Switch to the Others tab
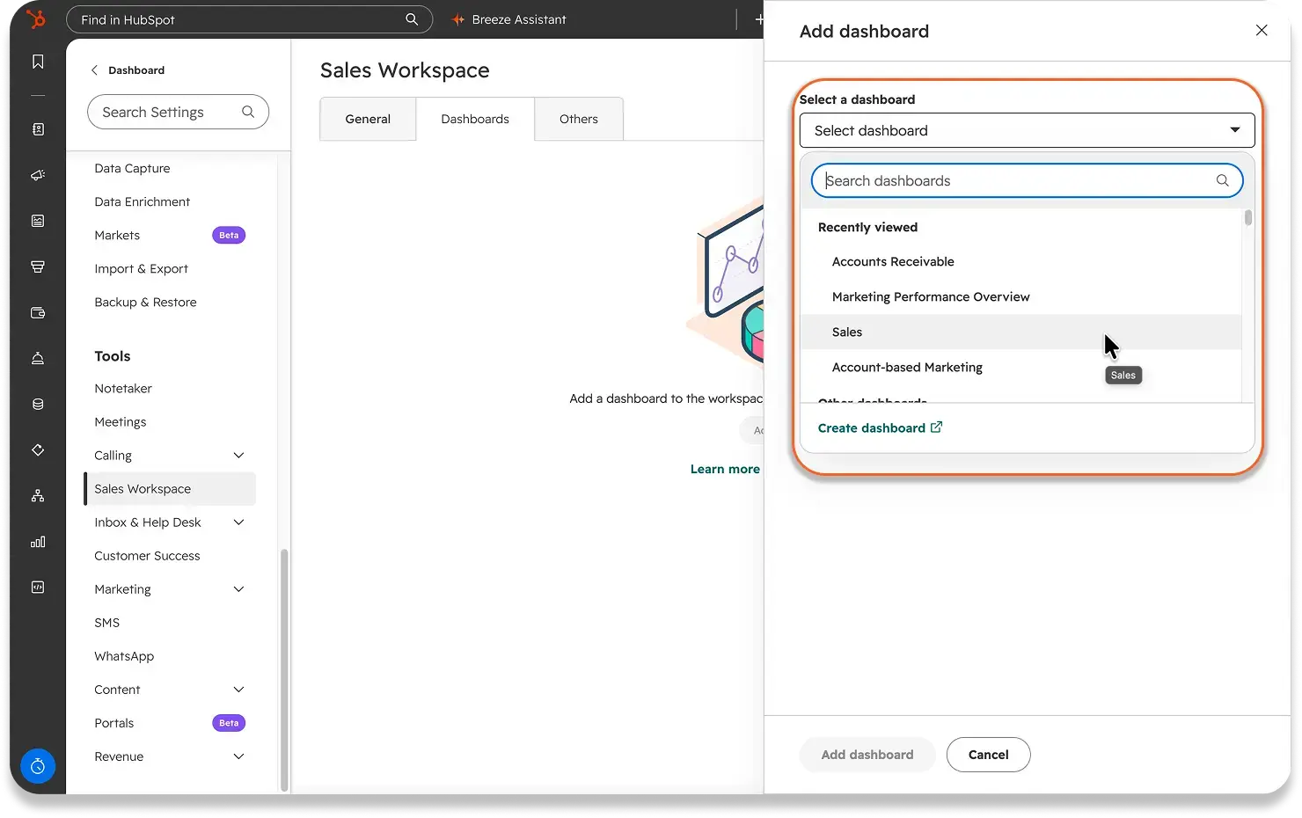 click(x=579, y=119)
